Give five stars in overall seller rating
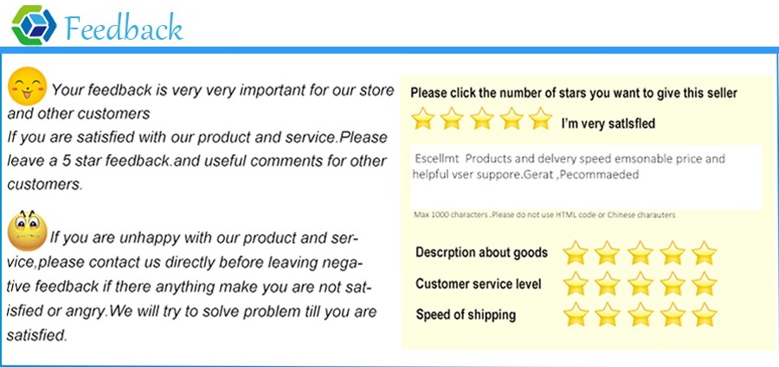Screen dimensions: 779x367 coord(540,118)
